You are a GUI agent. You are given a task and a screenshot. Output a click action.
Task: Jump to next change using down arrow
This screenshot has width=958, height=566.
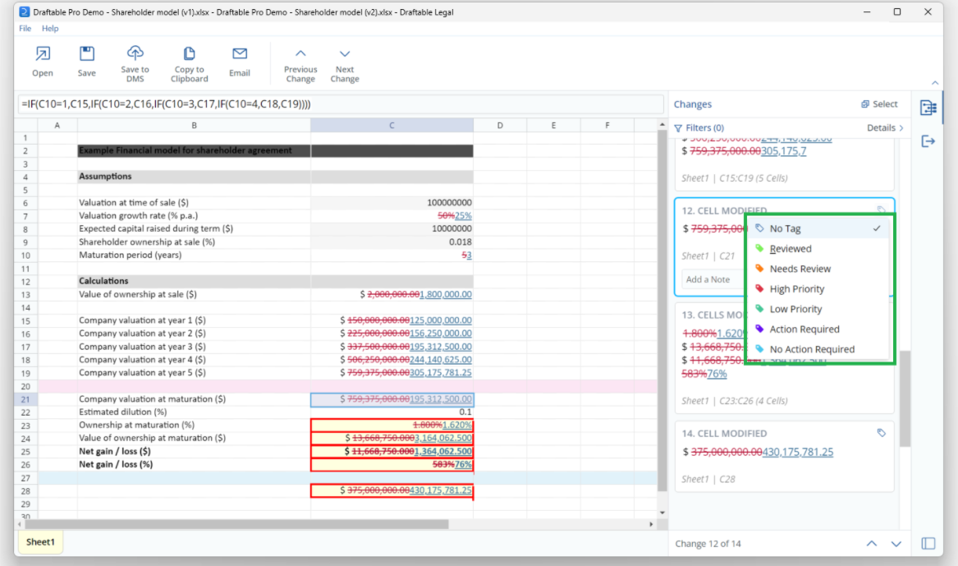[896, 543]
